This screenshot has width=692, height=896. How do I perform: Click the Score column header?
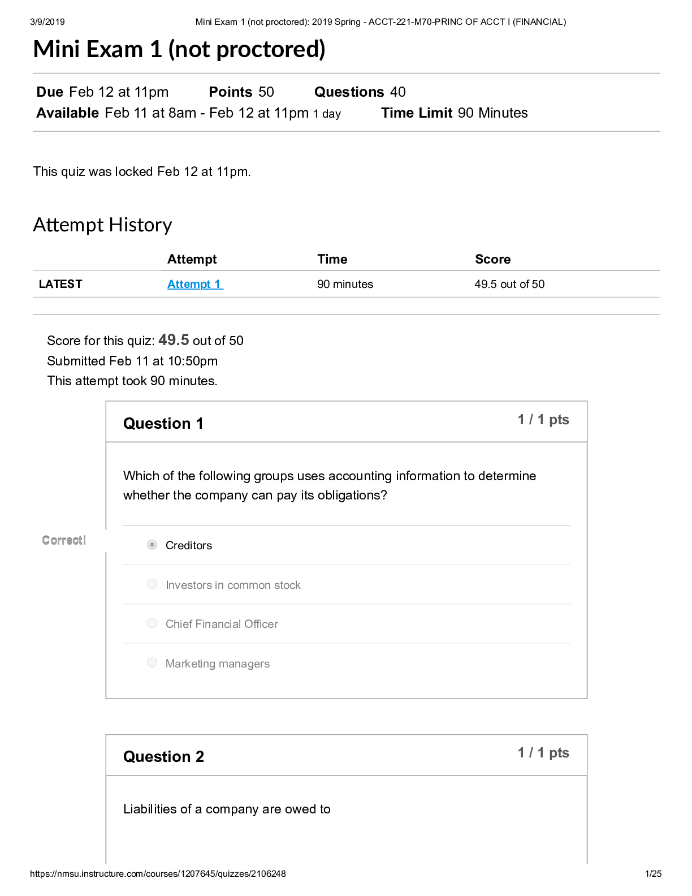coord(492,259)
